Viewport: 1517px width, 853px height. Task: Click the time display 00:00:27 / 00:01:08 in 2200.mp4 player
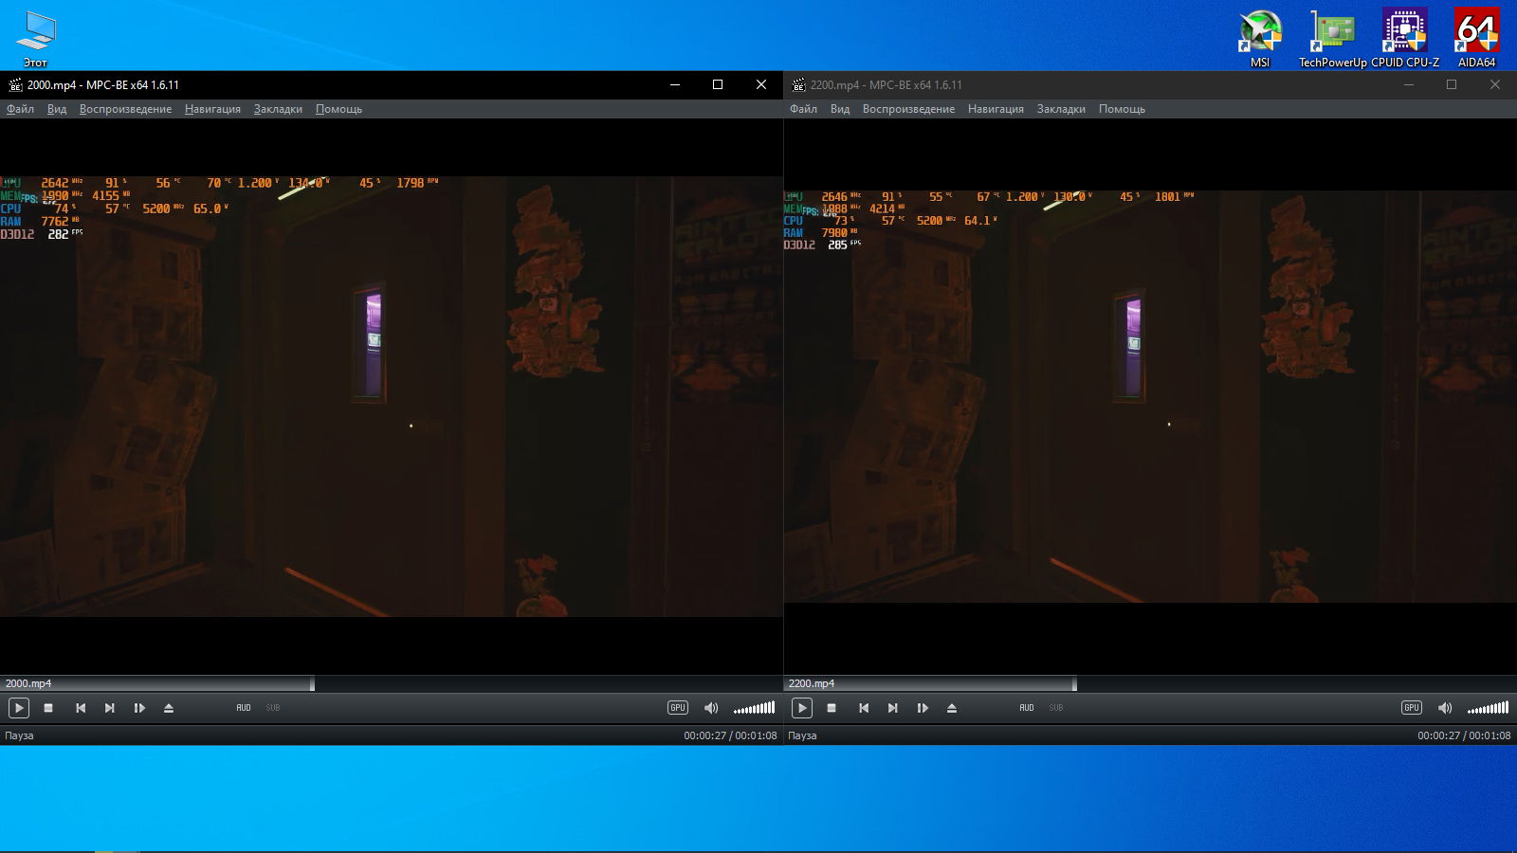(1464, 735)
